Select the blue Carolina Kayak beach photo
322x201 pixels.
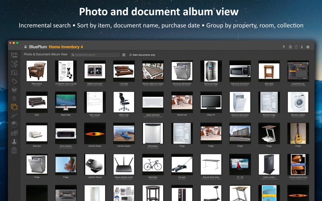point(124,133)
